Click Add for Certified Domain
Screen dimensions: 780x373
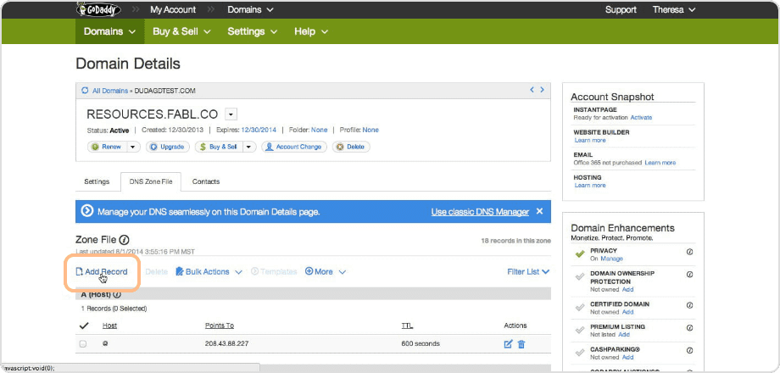point(627,312)
